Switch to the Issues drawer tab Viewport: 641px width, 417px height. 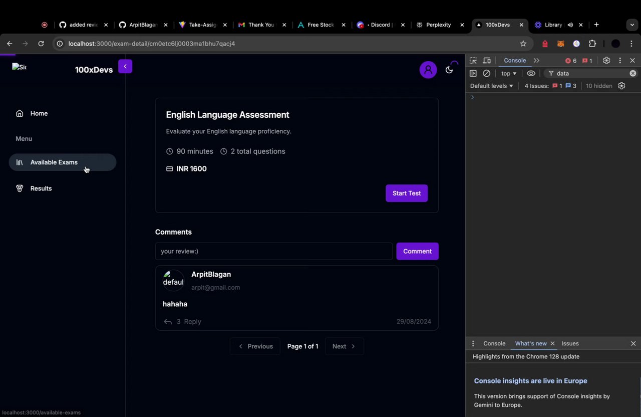pyautogui.click(x=570, y=343)
